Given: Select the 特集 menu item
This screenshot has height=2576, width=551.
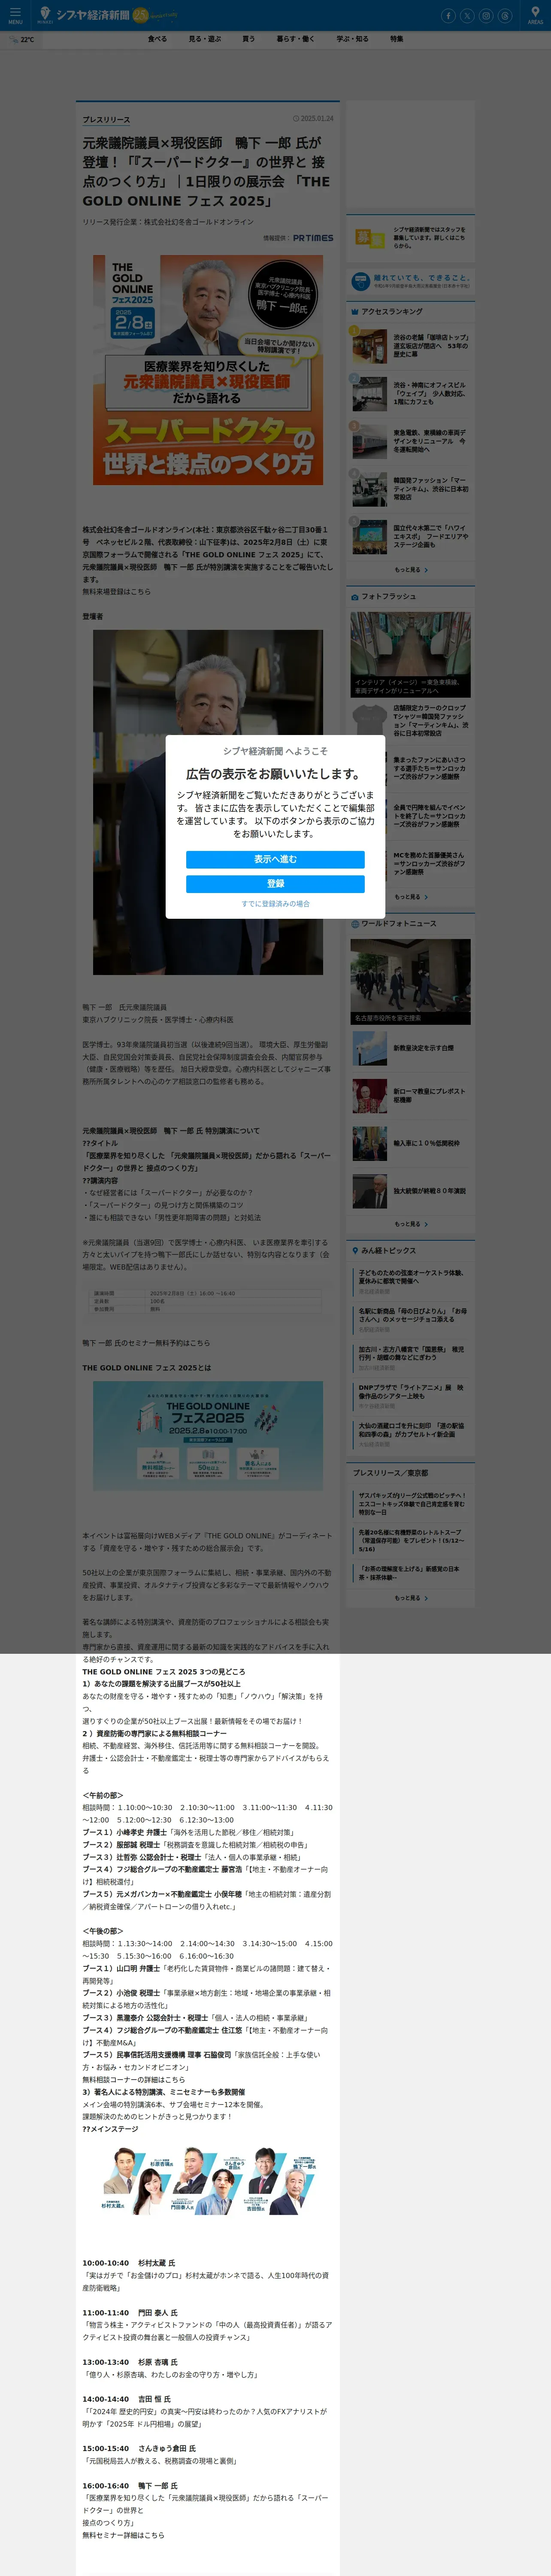Looking at the screenshot, I should 396,39.
